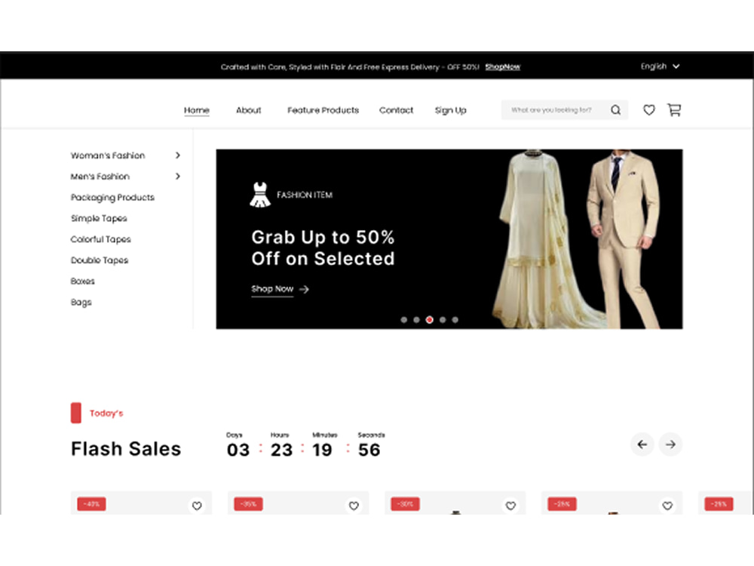Favorite the fourth card with -25% badge
The width and height of the screenshot is (754, 566).
pos(667,506)
